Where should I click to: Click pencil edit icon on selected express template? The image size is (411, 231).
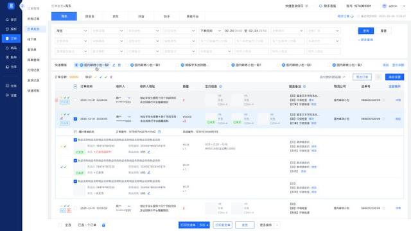point(114,65)
